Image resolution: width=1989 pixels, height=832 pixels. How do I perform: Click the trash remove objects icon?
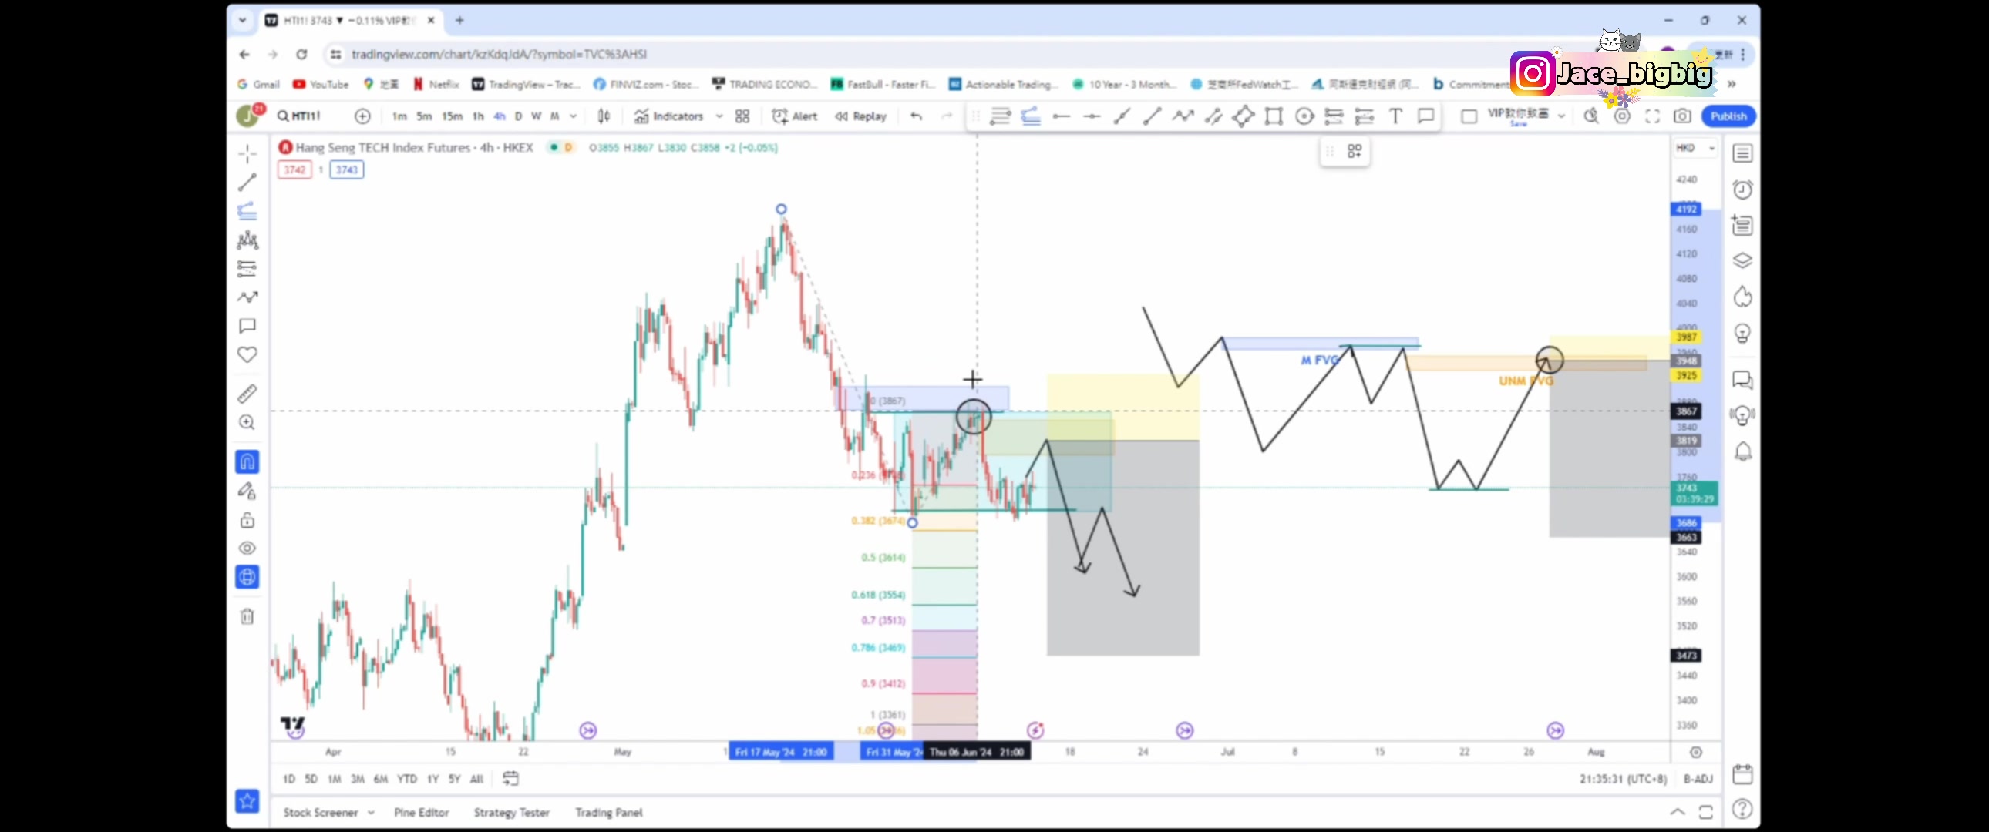(247, 616)
